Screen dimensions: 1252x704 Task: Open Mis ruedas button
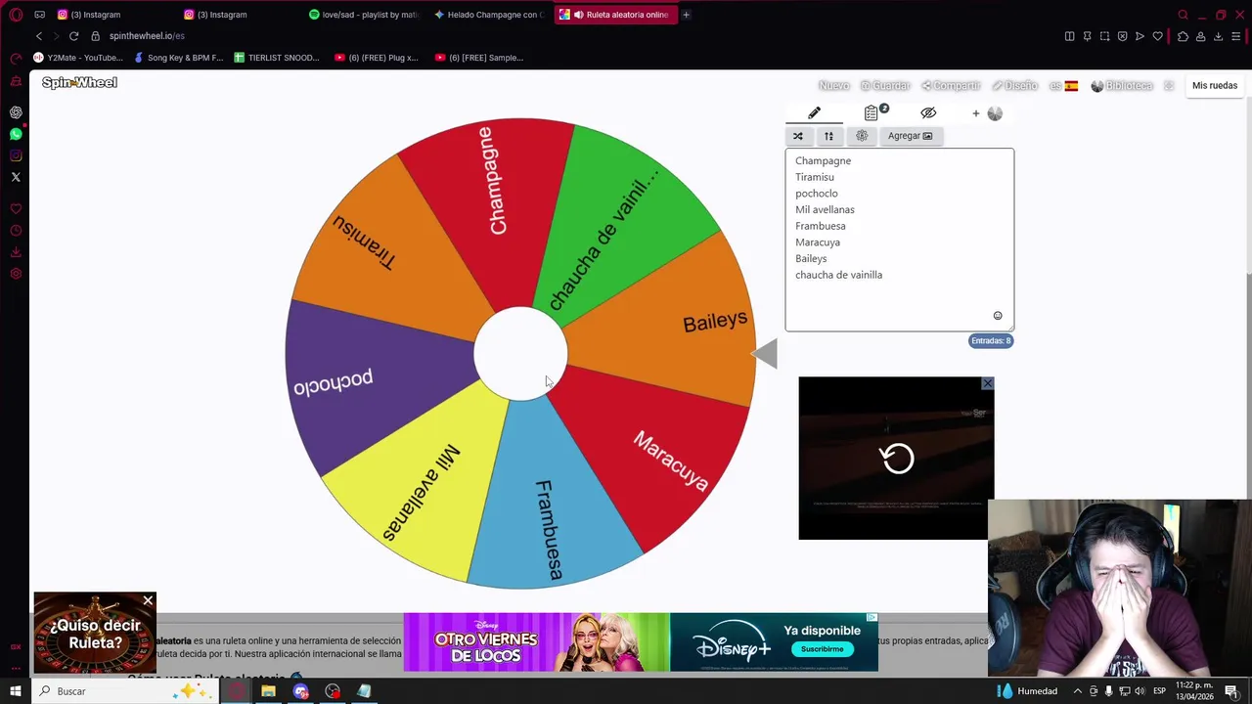[x=1215, y=86]
